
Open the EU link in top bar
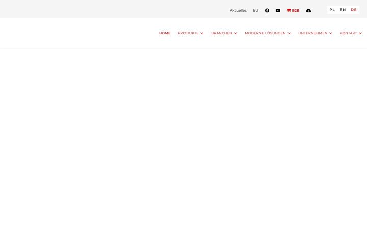coord(255,10)
